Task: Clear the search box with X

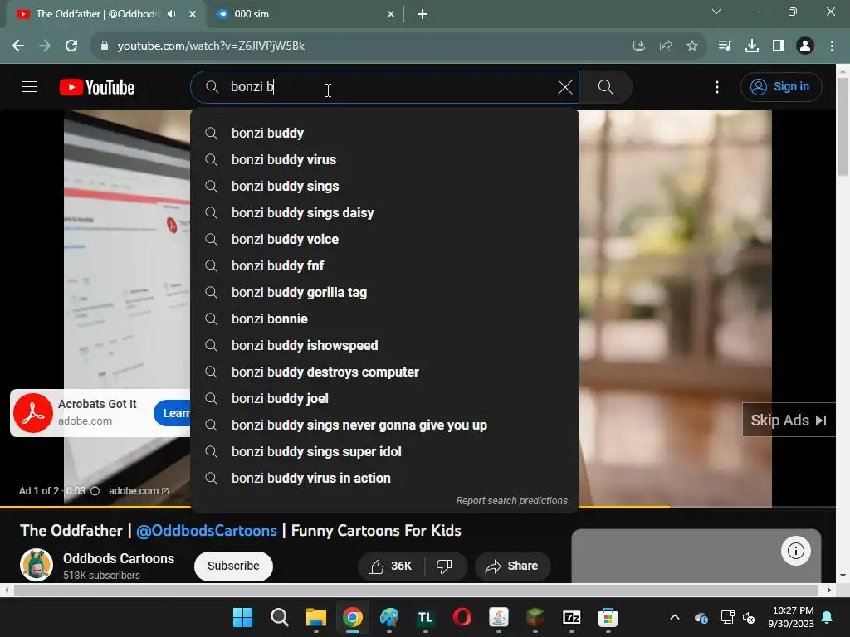Action: (564, 86)
